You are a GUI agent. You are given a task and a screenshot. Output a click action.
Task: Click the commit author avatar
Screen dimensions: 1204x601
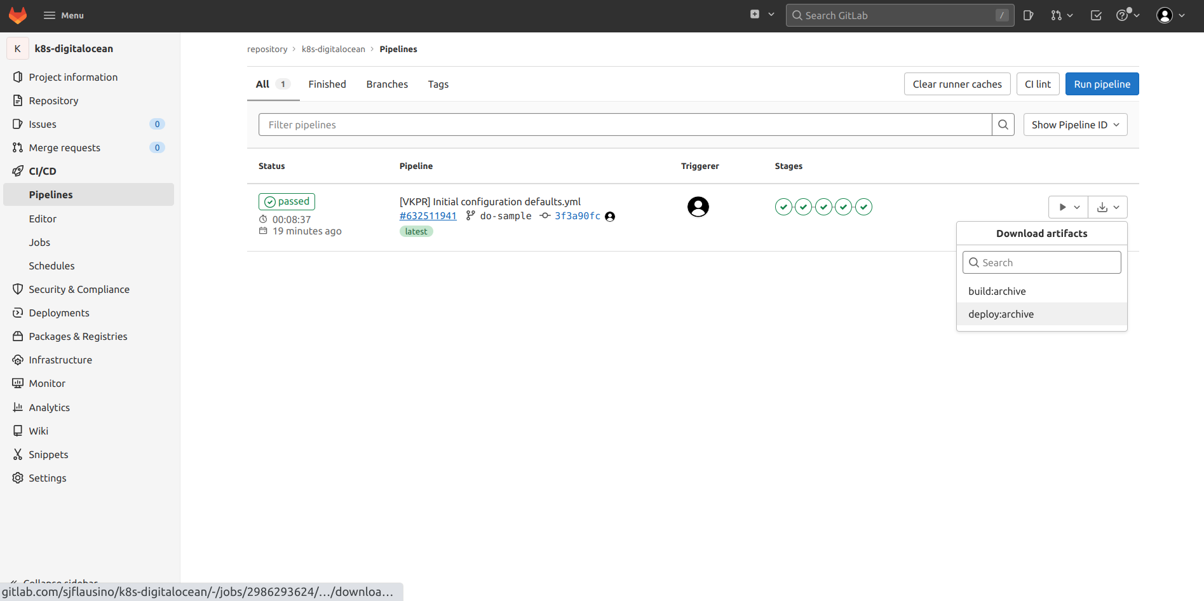tap(610, 217)
